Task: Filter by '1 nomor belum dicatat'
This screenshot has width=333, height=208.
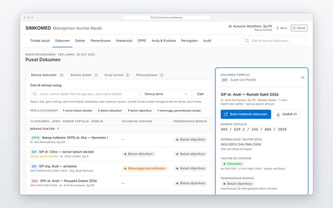Action: pos(77,111)
